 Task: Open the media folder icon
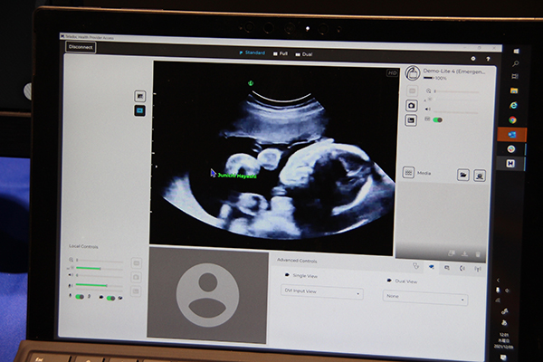462,175
